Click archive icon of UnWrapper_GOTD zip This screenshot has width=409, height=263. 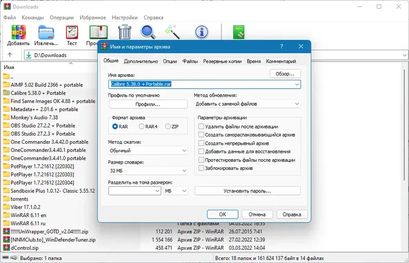click(6, 231)
